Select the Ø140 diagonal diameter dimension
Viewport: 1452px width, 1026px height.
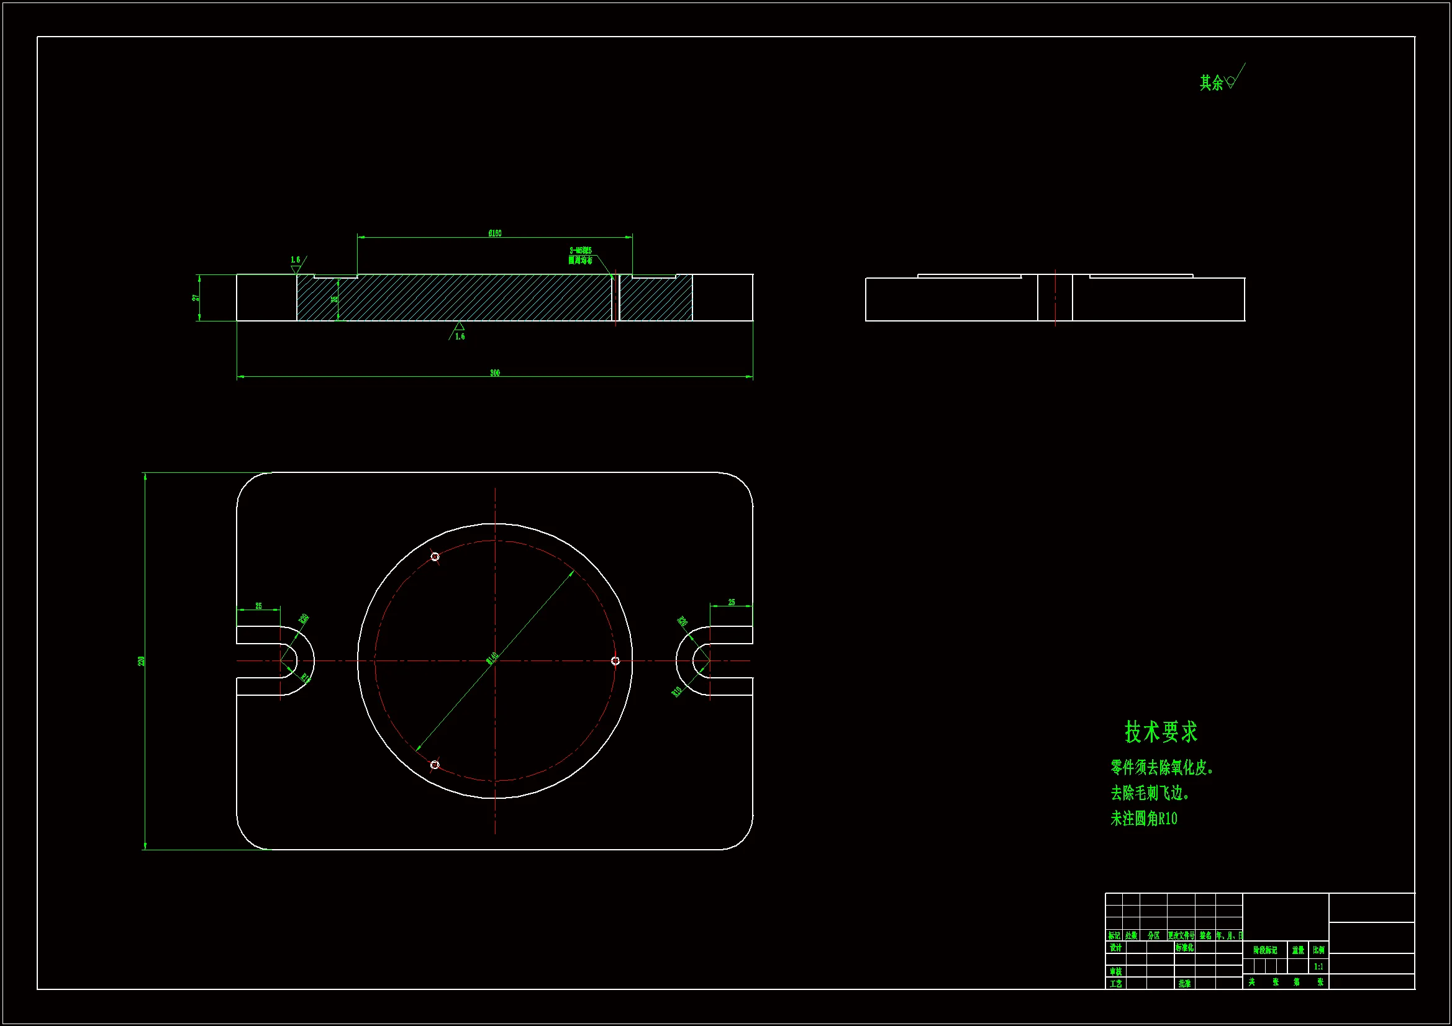(492, 659)
